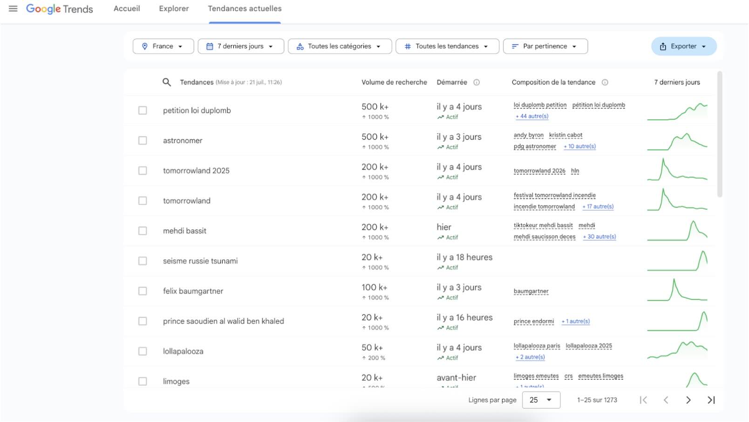Go to previous page of results
Viewport: 749px width, 422px height.
(x=666, y=400)
